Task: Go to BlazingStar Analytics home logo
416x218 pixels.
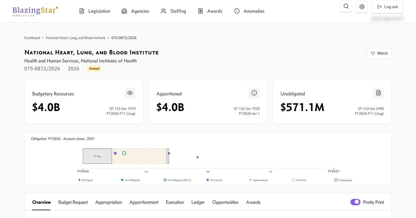Action: tap(35, 11)
